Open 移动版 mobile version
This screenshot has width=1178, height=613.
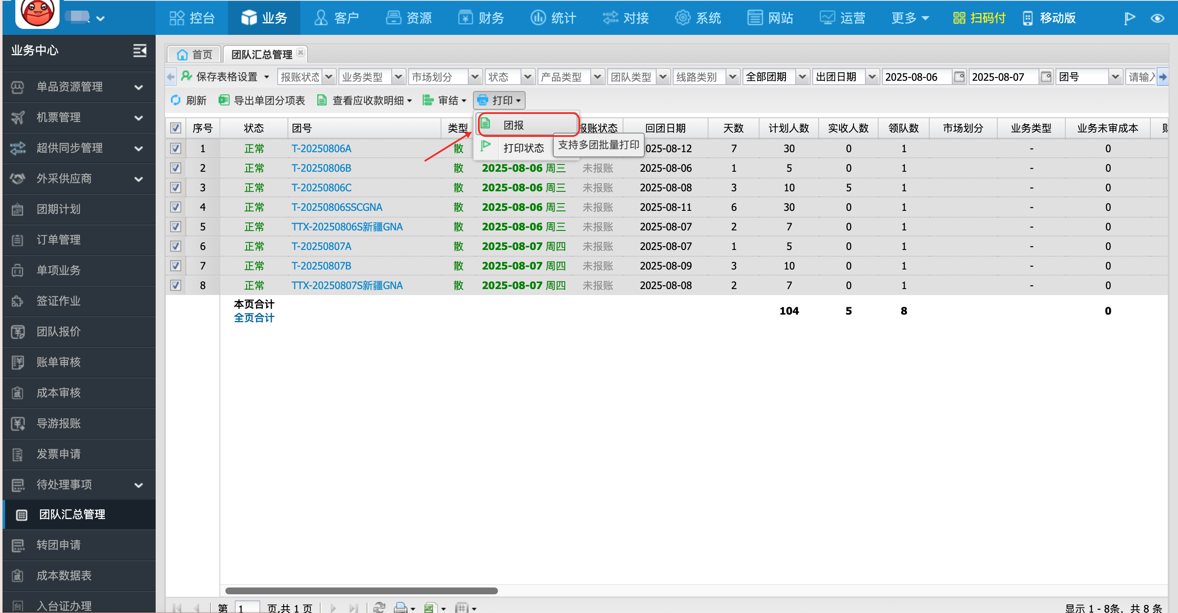pyautogui.click(x=1050, y=18)
